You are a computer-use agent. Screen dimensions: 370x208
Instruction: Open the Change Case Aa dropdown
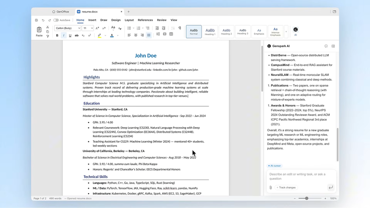[113, 28]
